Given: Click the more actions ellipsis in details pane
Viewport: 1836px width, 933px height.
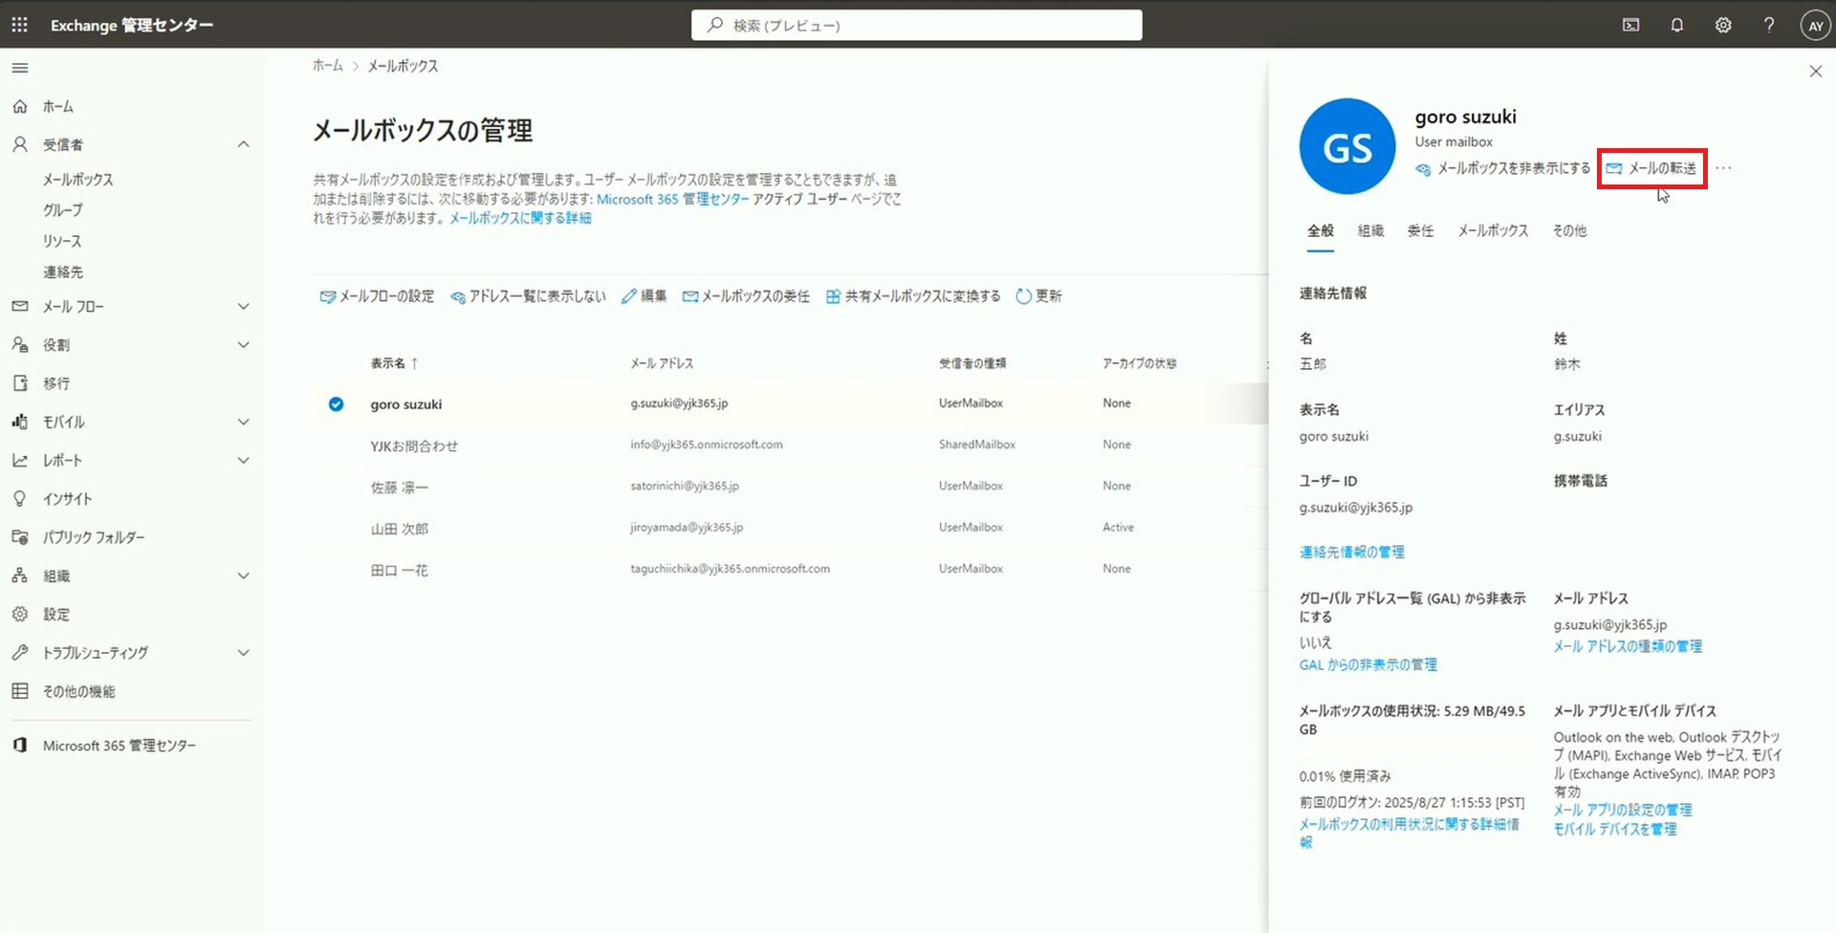Looking at the screenshot, I should coord(1723,168).
